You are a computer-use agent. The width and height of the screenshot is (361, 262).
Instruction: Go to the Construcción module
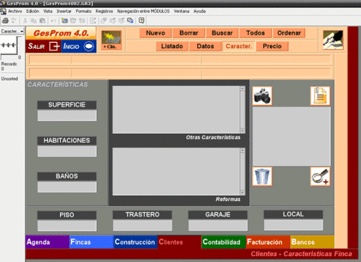pos(135,242)
